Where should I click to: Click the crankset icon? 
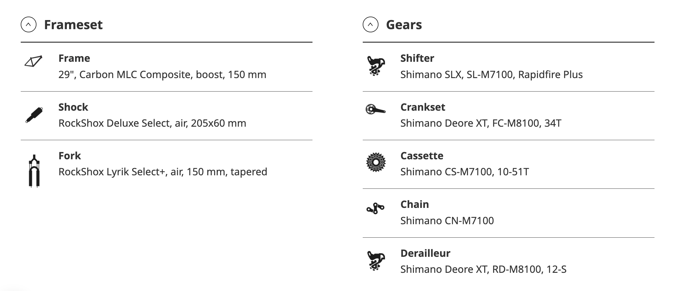coord(375,109)
